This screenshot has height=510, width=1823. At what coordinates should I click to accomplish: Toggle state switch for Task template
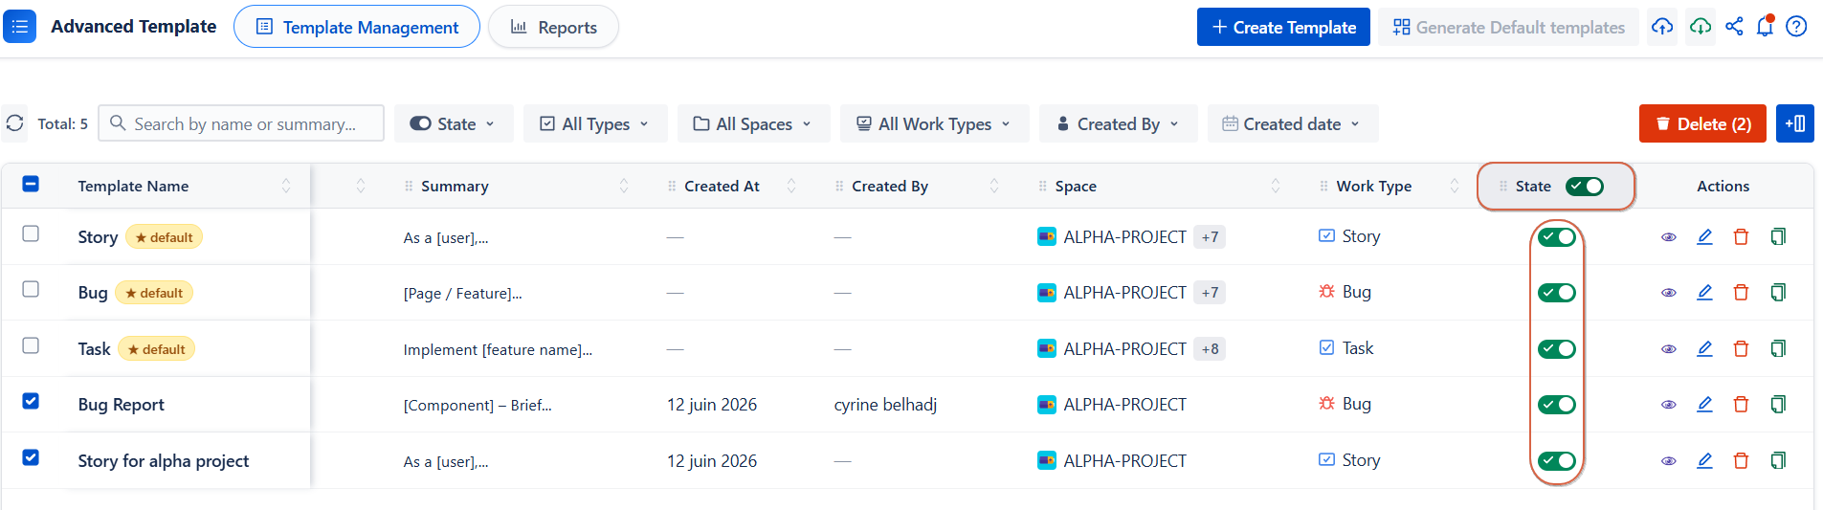pyautogui.click(x=1557, y=349)
